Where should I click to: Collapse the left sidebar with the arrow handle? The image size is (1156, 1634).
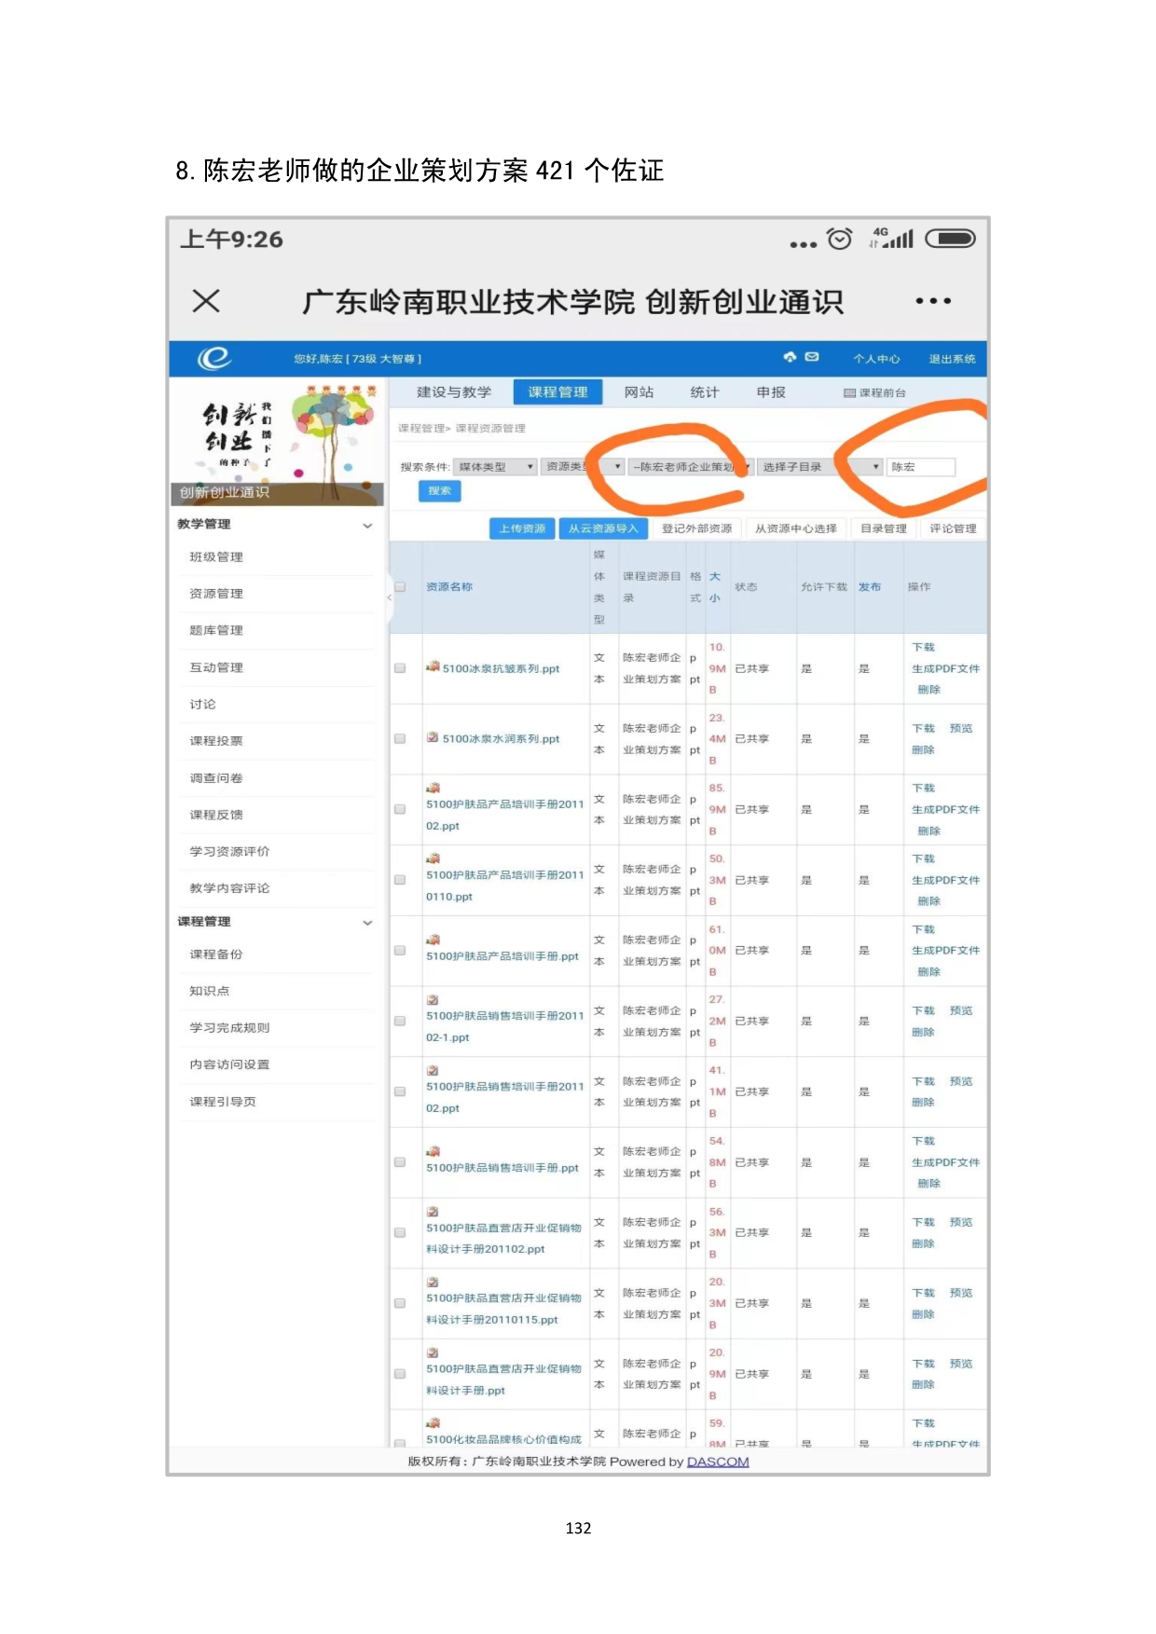click(390, 597)
